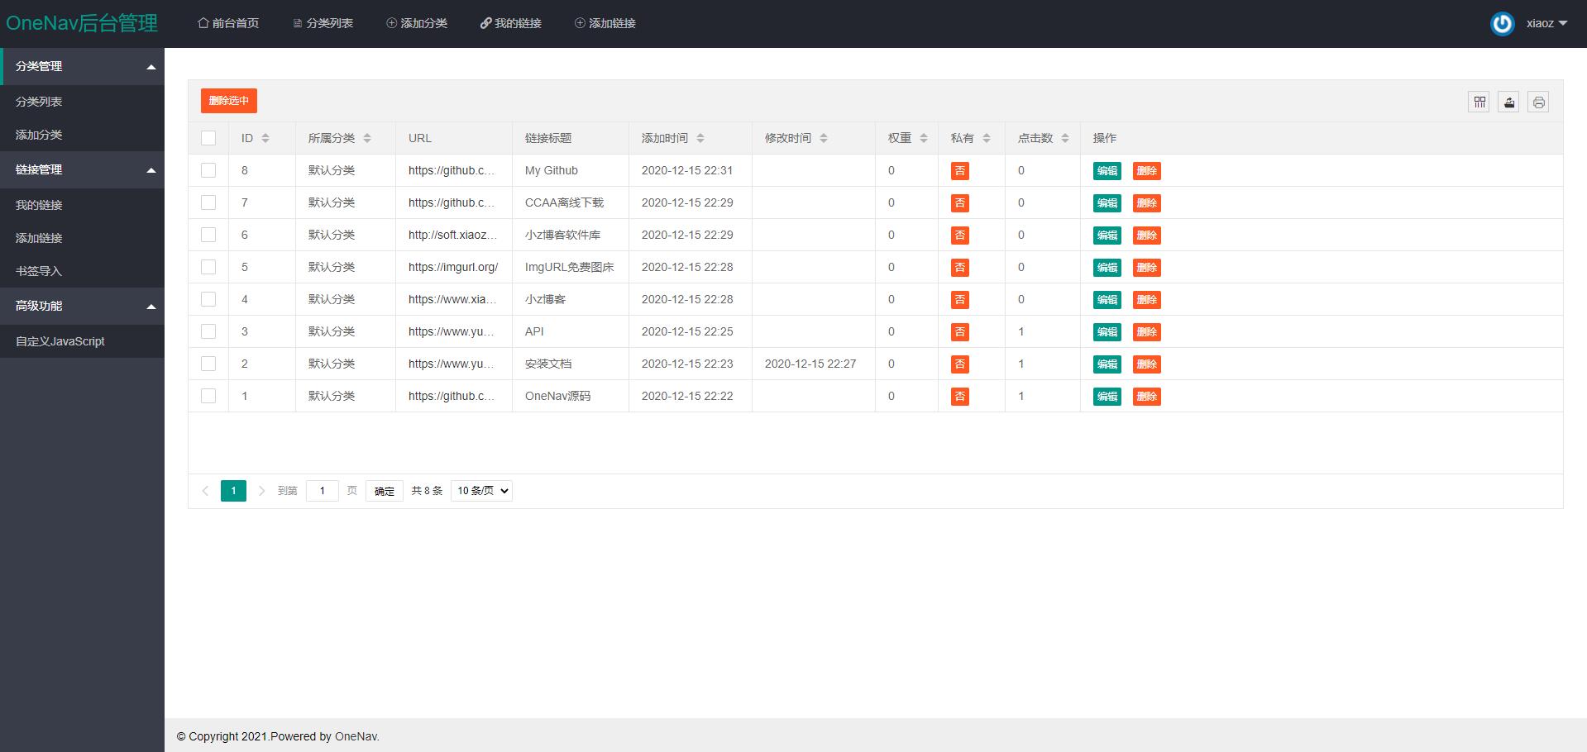
Task: Click the print icon above the link table
Action: coord(1538,102)
